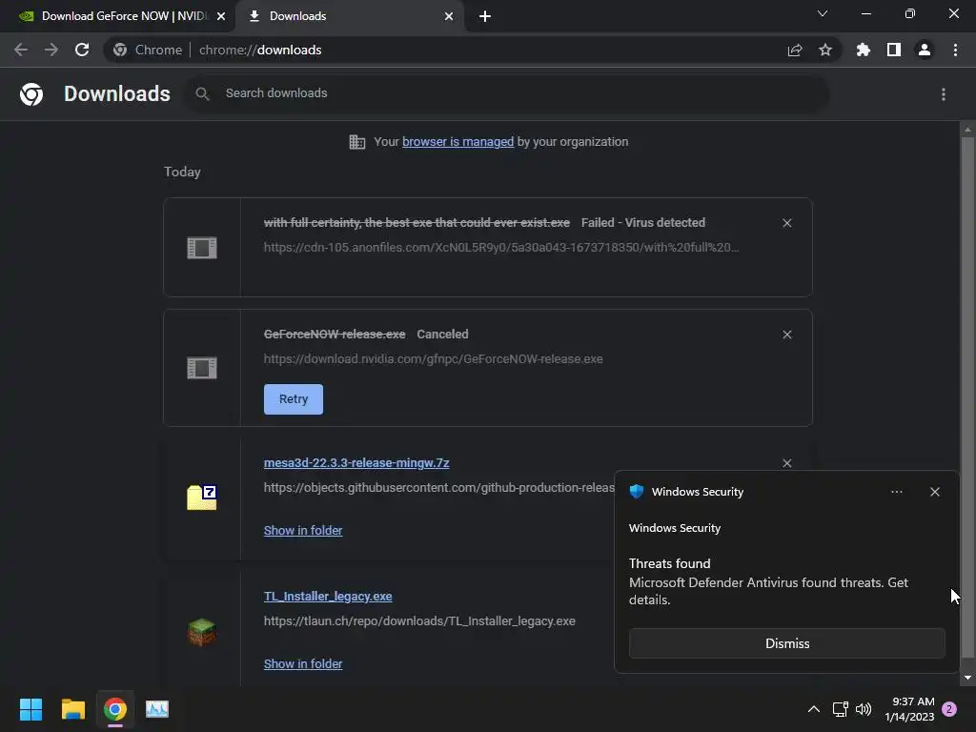Open the tab search dropdown chevron
976x732 pixels.
[x=823, y=13]
